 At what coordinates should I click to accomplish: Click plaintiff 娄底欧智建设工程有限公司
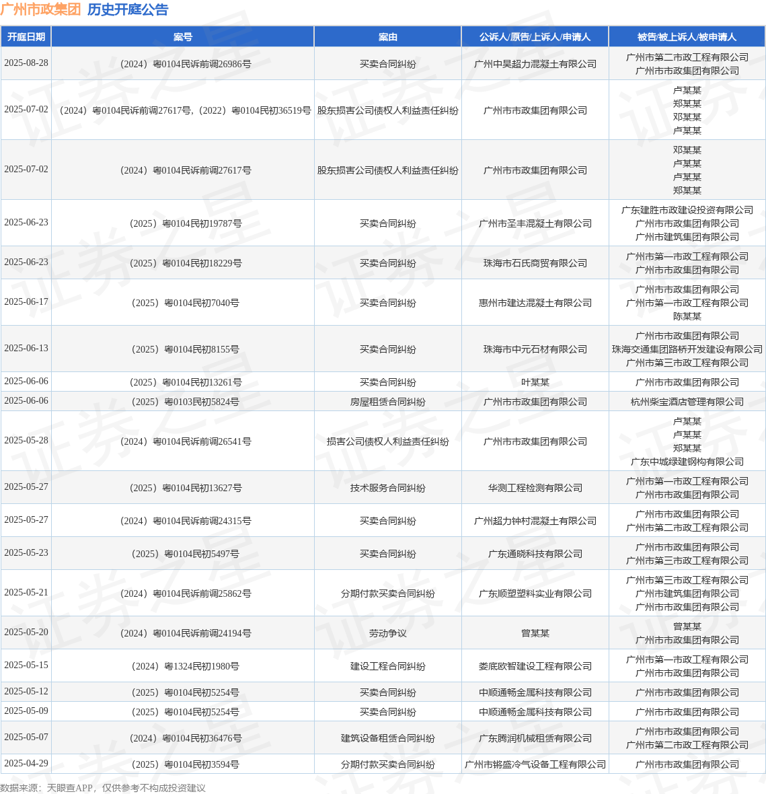pos(535,666)
